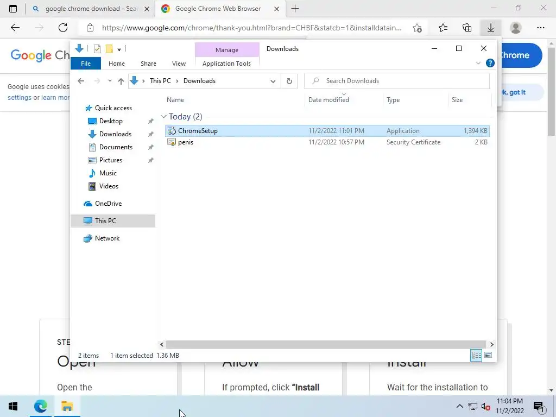The image size is (556, 417).
Task: Open the notification center icon
Action: 539,407
